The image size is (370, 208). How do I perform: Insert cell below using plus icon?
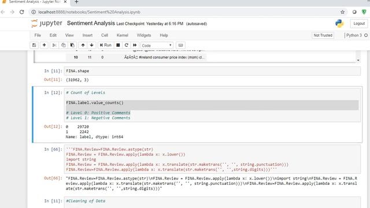pos(44,45)
